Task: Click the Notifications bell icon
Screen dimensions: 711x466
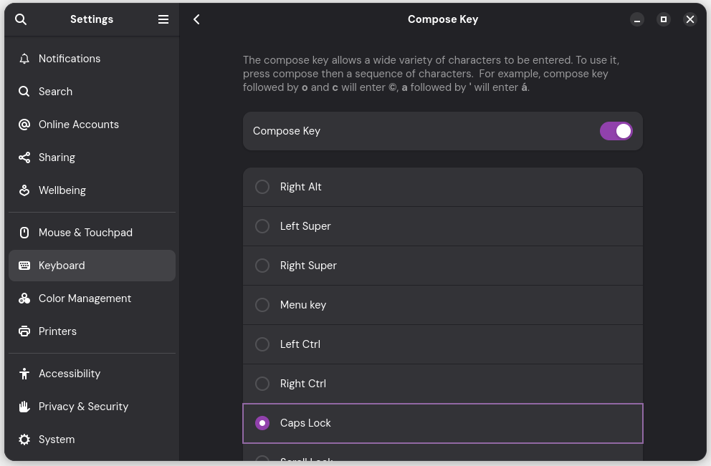Action: click(x=24, y=59)
